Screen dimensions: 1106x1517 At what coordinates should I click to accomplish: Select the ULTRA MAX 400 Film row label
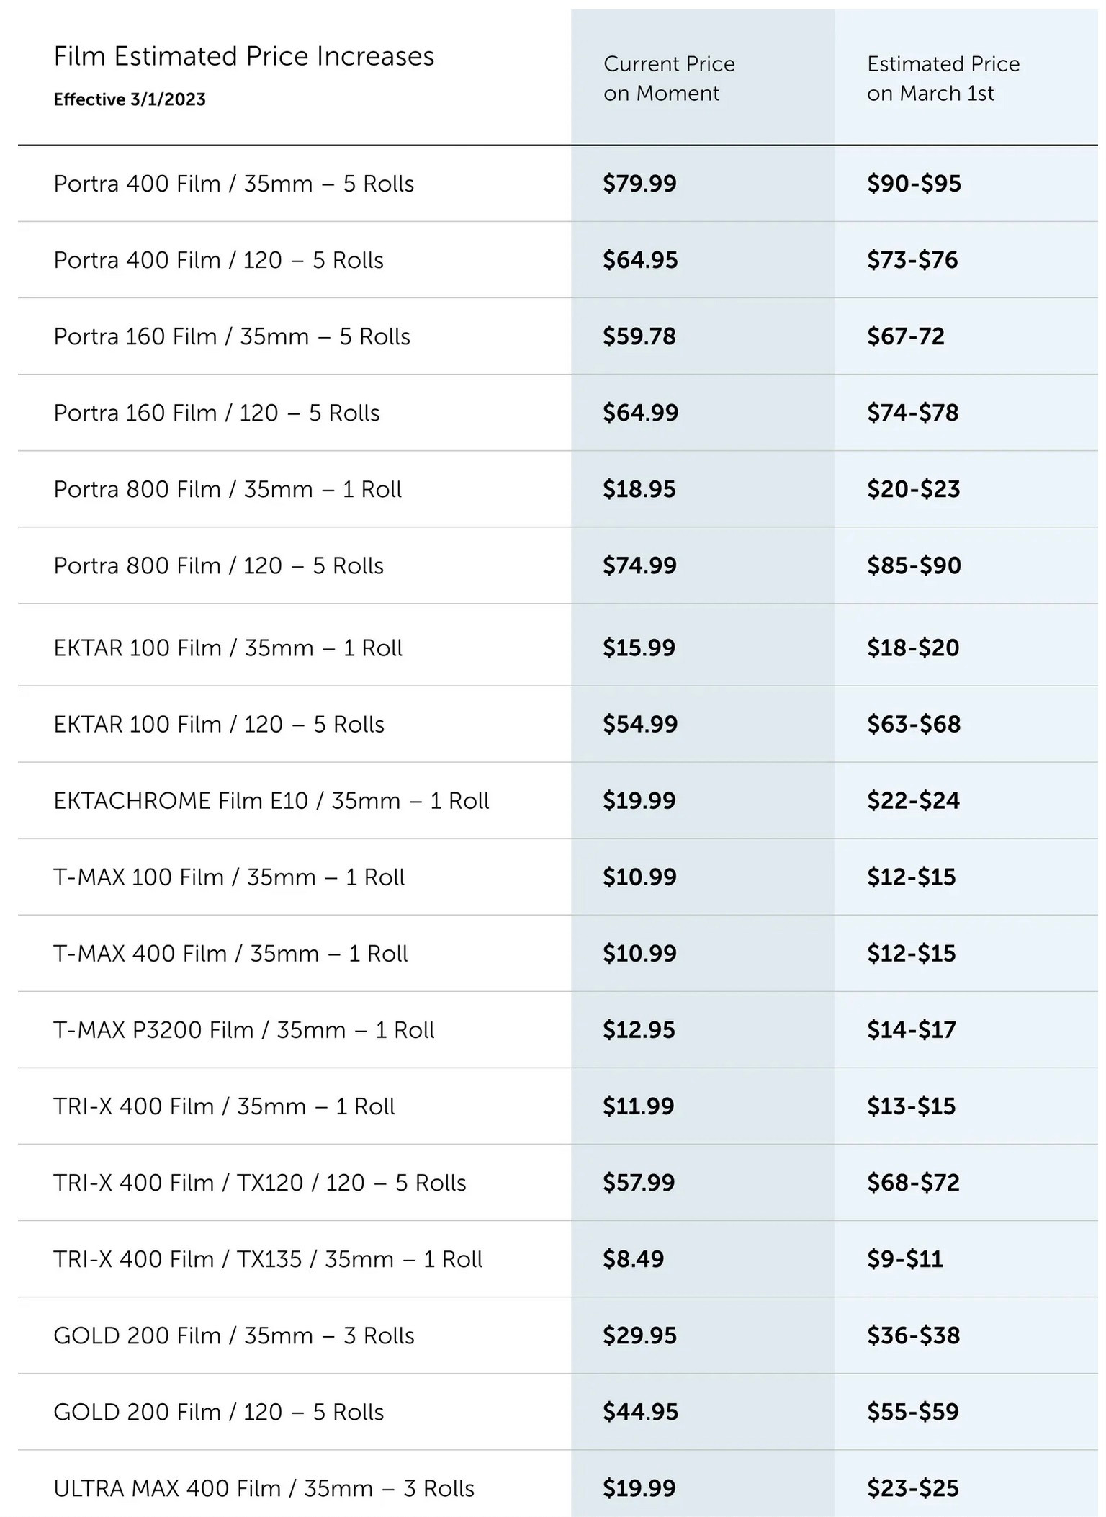click(x=264, y=1487)
